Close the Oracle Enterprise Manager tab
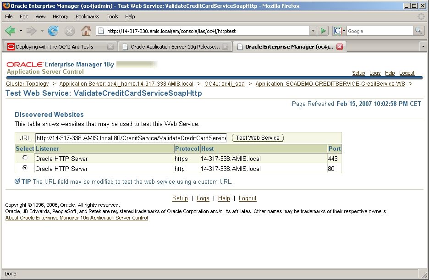This screenshot has width=429, height=280. tap(340, 47)
